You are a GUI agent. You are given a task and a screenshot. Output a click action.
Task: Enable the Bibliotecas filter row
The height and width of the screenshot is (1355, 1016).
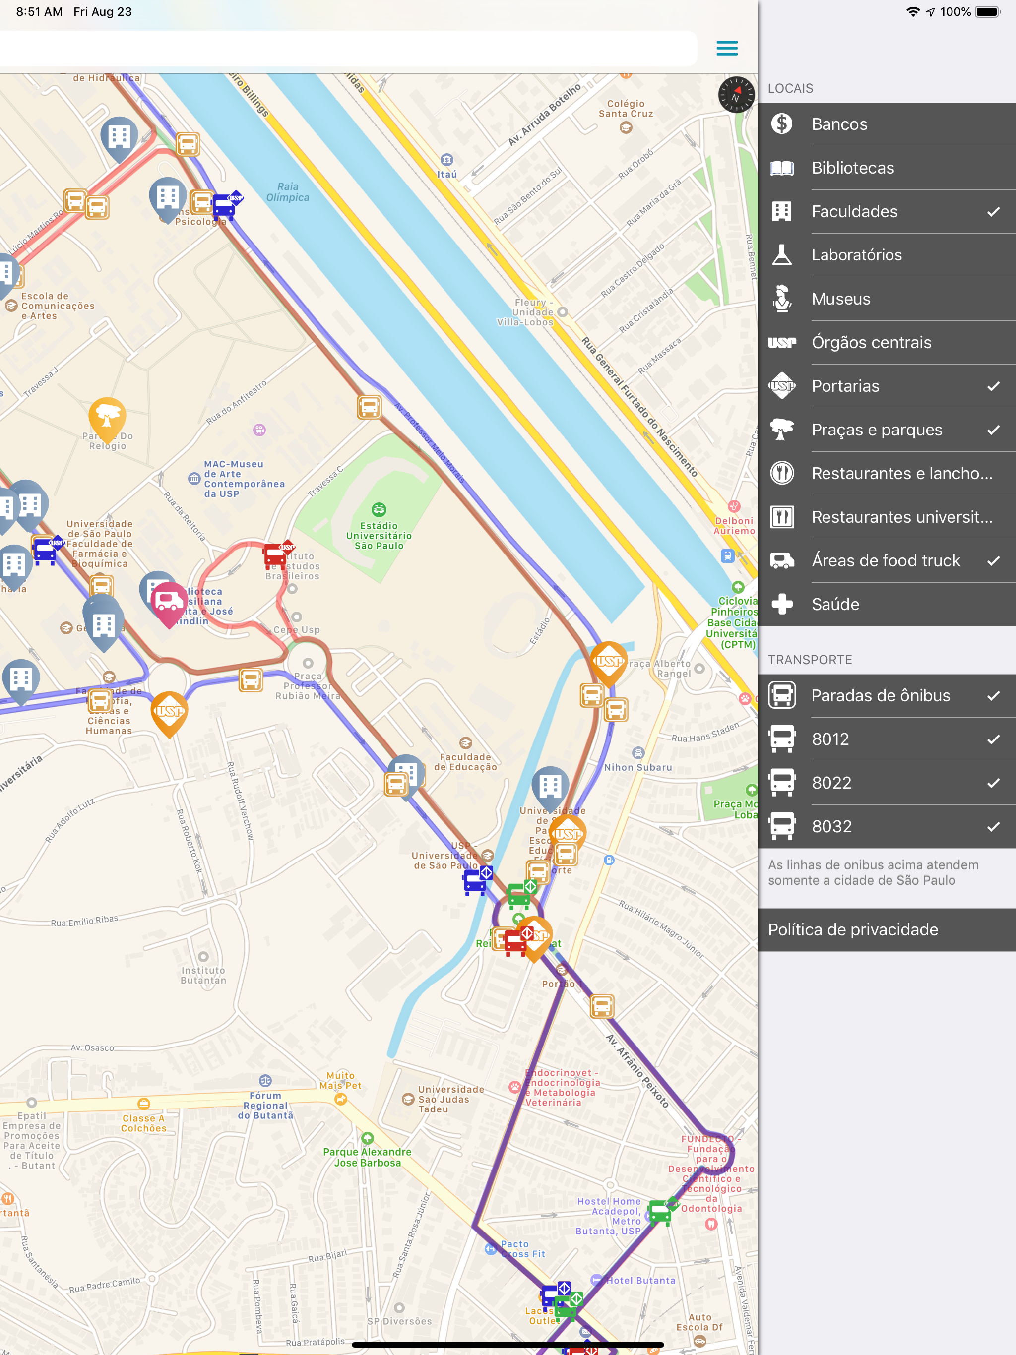[x=887, y=168]
